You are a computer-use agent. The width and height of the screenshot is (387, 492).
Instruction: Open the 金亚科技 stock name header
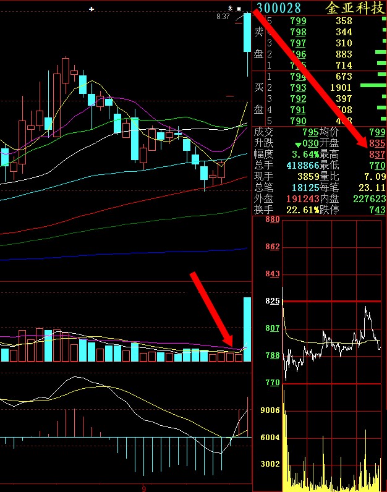click(354, 8)
